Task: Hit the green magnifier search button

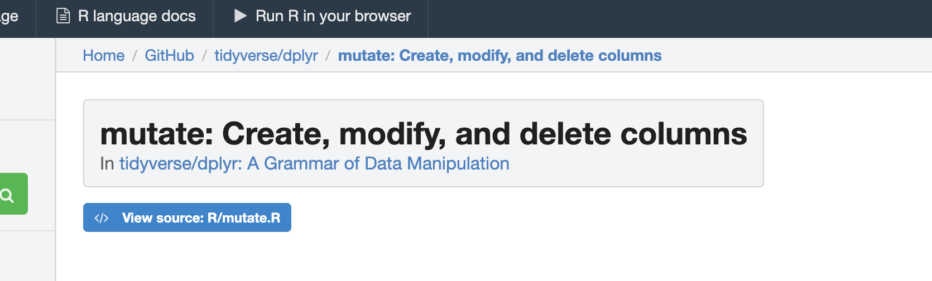Action: coord(8,195)
